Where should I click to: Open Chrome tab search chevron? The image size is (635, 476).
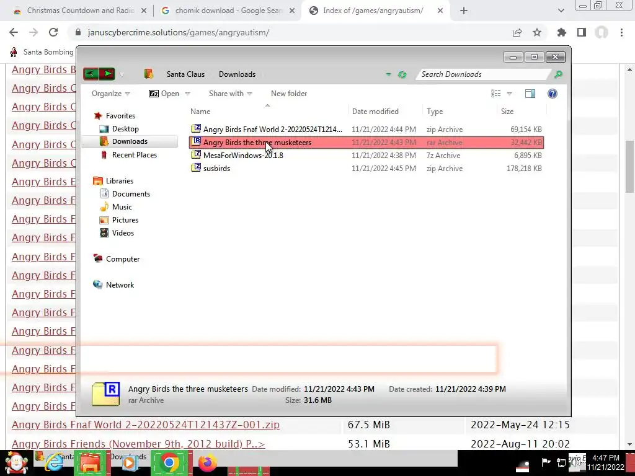tap(561, 11)
